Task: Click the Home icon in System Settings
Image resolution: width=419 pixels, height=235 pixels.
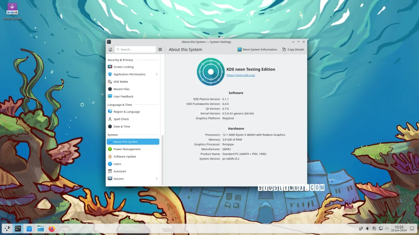Action: [110, 49]
